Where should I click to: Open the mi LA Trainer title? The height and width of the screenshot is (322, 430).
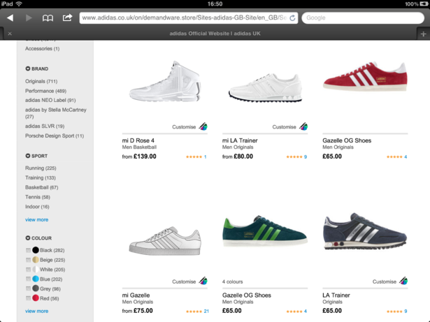240,140
